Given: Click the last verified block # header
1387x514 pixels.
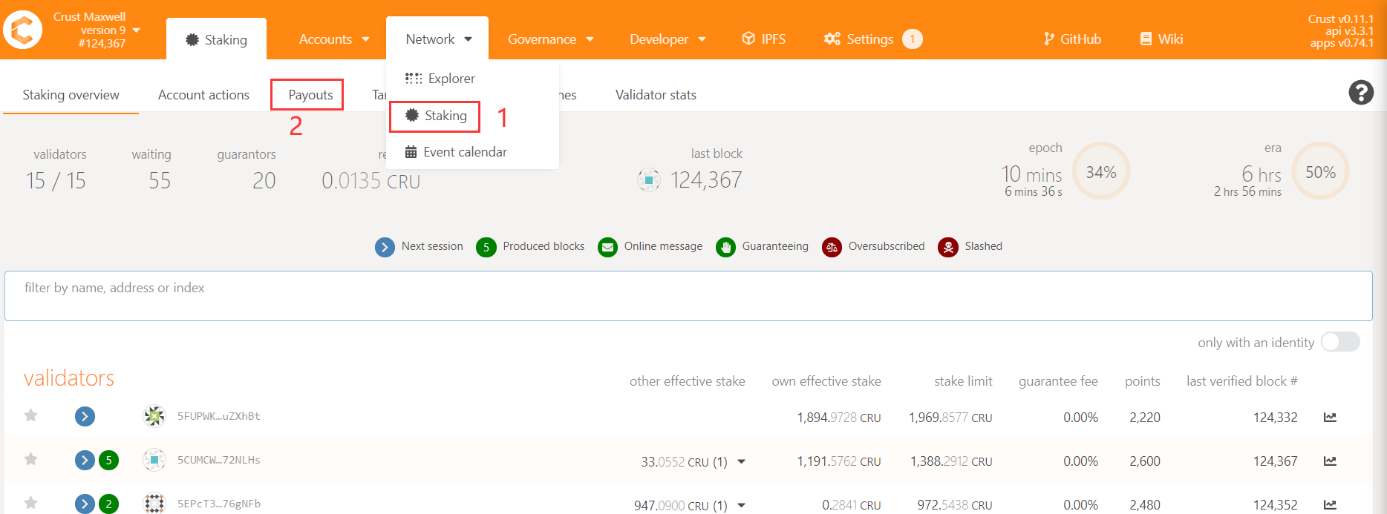Looking at the screenshot, I should [x=1241, y=381].
